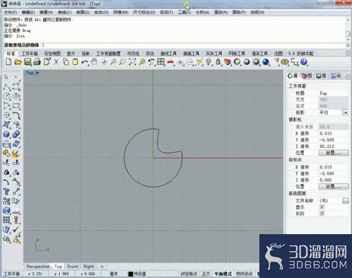Switch to the Front viewport tab
The width and height of the screenshot is (352, 278).
[x=72, y=266]
